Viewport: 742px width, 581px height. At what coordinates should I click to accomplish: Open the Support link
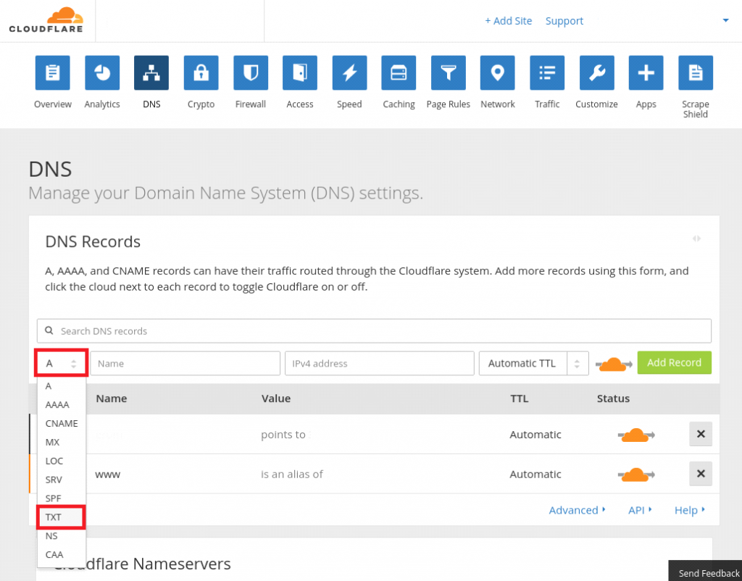[564, 21]
